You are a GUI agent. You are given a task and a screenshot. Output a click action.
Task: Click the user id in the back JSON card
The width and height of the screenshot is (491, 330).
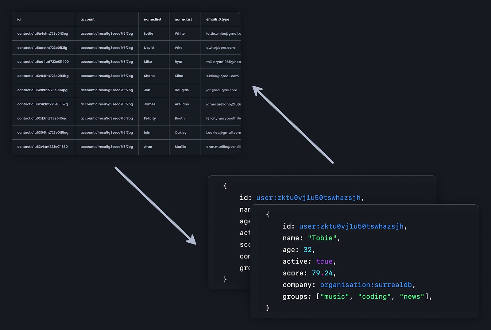tap(308, 198)
